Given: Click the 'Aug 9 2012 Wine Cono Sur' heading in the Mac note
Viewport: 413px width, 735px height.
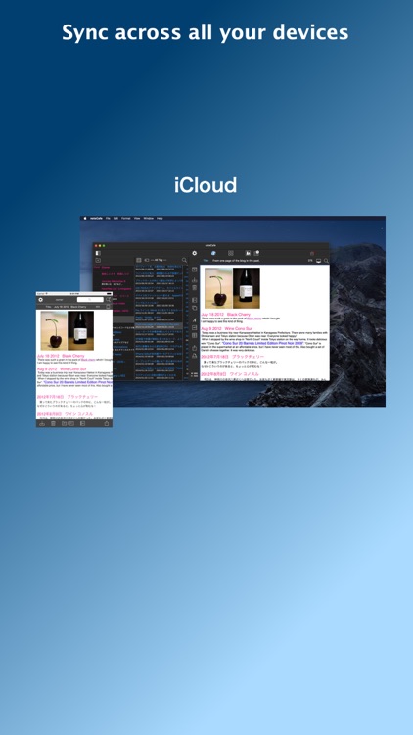Looking at the screenshot, I should point(227,329).
